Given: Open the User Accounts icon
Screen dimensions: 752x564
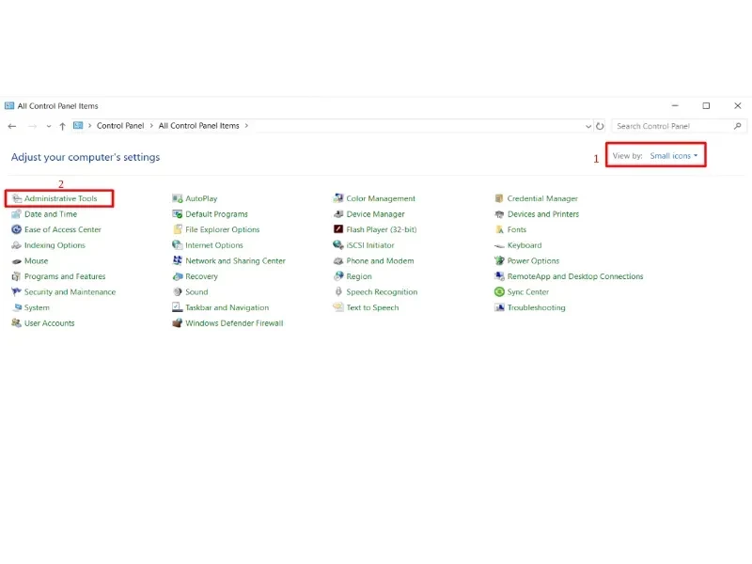Looking at the screenshot, I should pyautogui.click(x=17, y=322).
